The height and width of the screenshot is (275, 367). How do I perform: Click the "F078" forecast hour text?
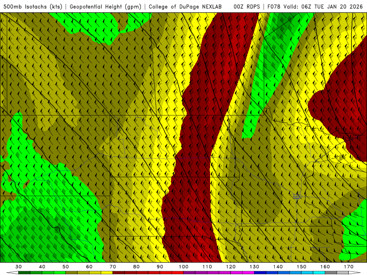click(x=274, y=6)
